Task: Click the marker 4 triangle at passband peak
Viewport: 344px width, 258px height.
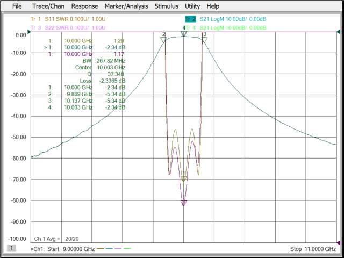Action: pos(184,33)
